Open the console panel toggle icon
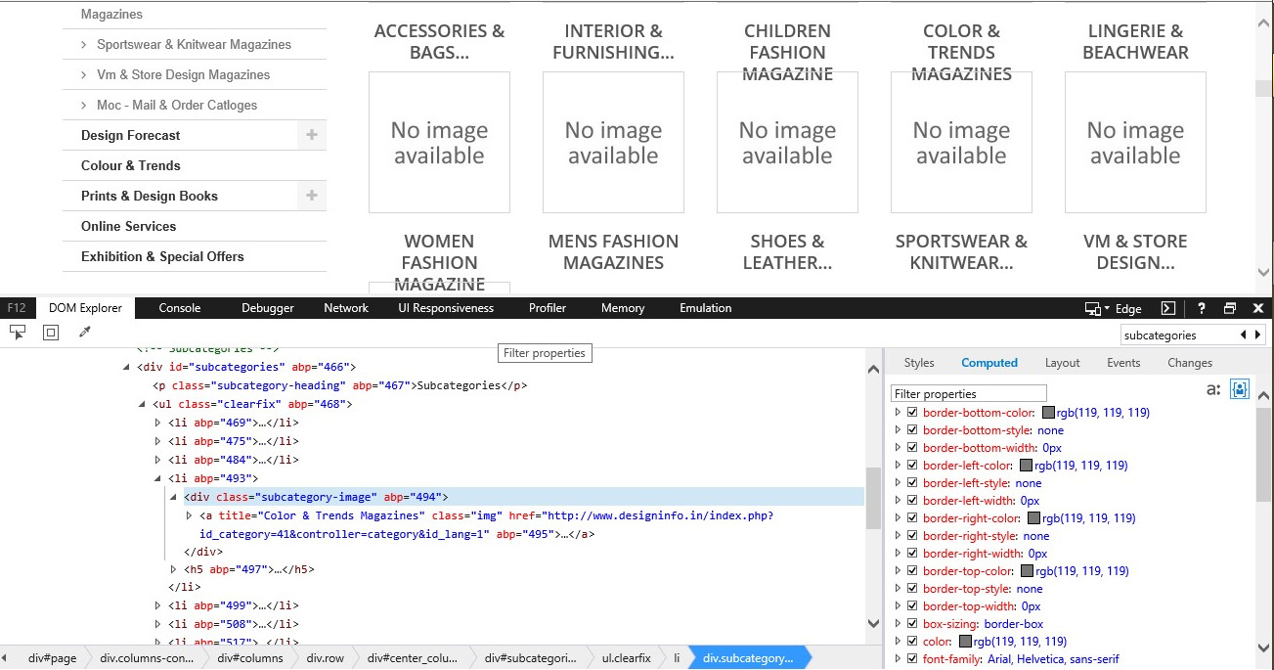 (x=1167, y=308)
